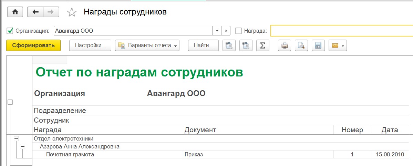Toggle the Организация checkbox
Image resolution: width=413 pixels, height=166 pixels.
pos(10,31)
